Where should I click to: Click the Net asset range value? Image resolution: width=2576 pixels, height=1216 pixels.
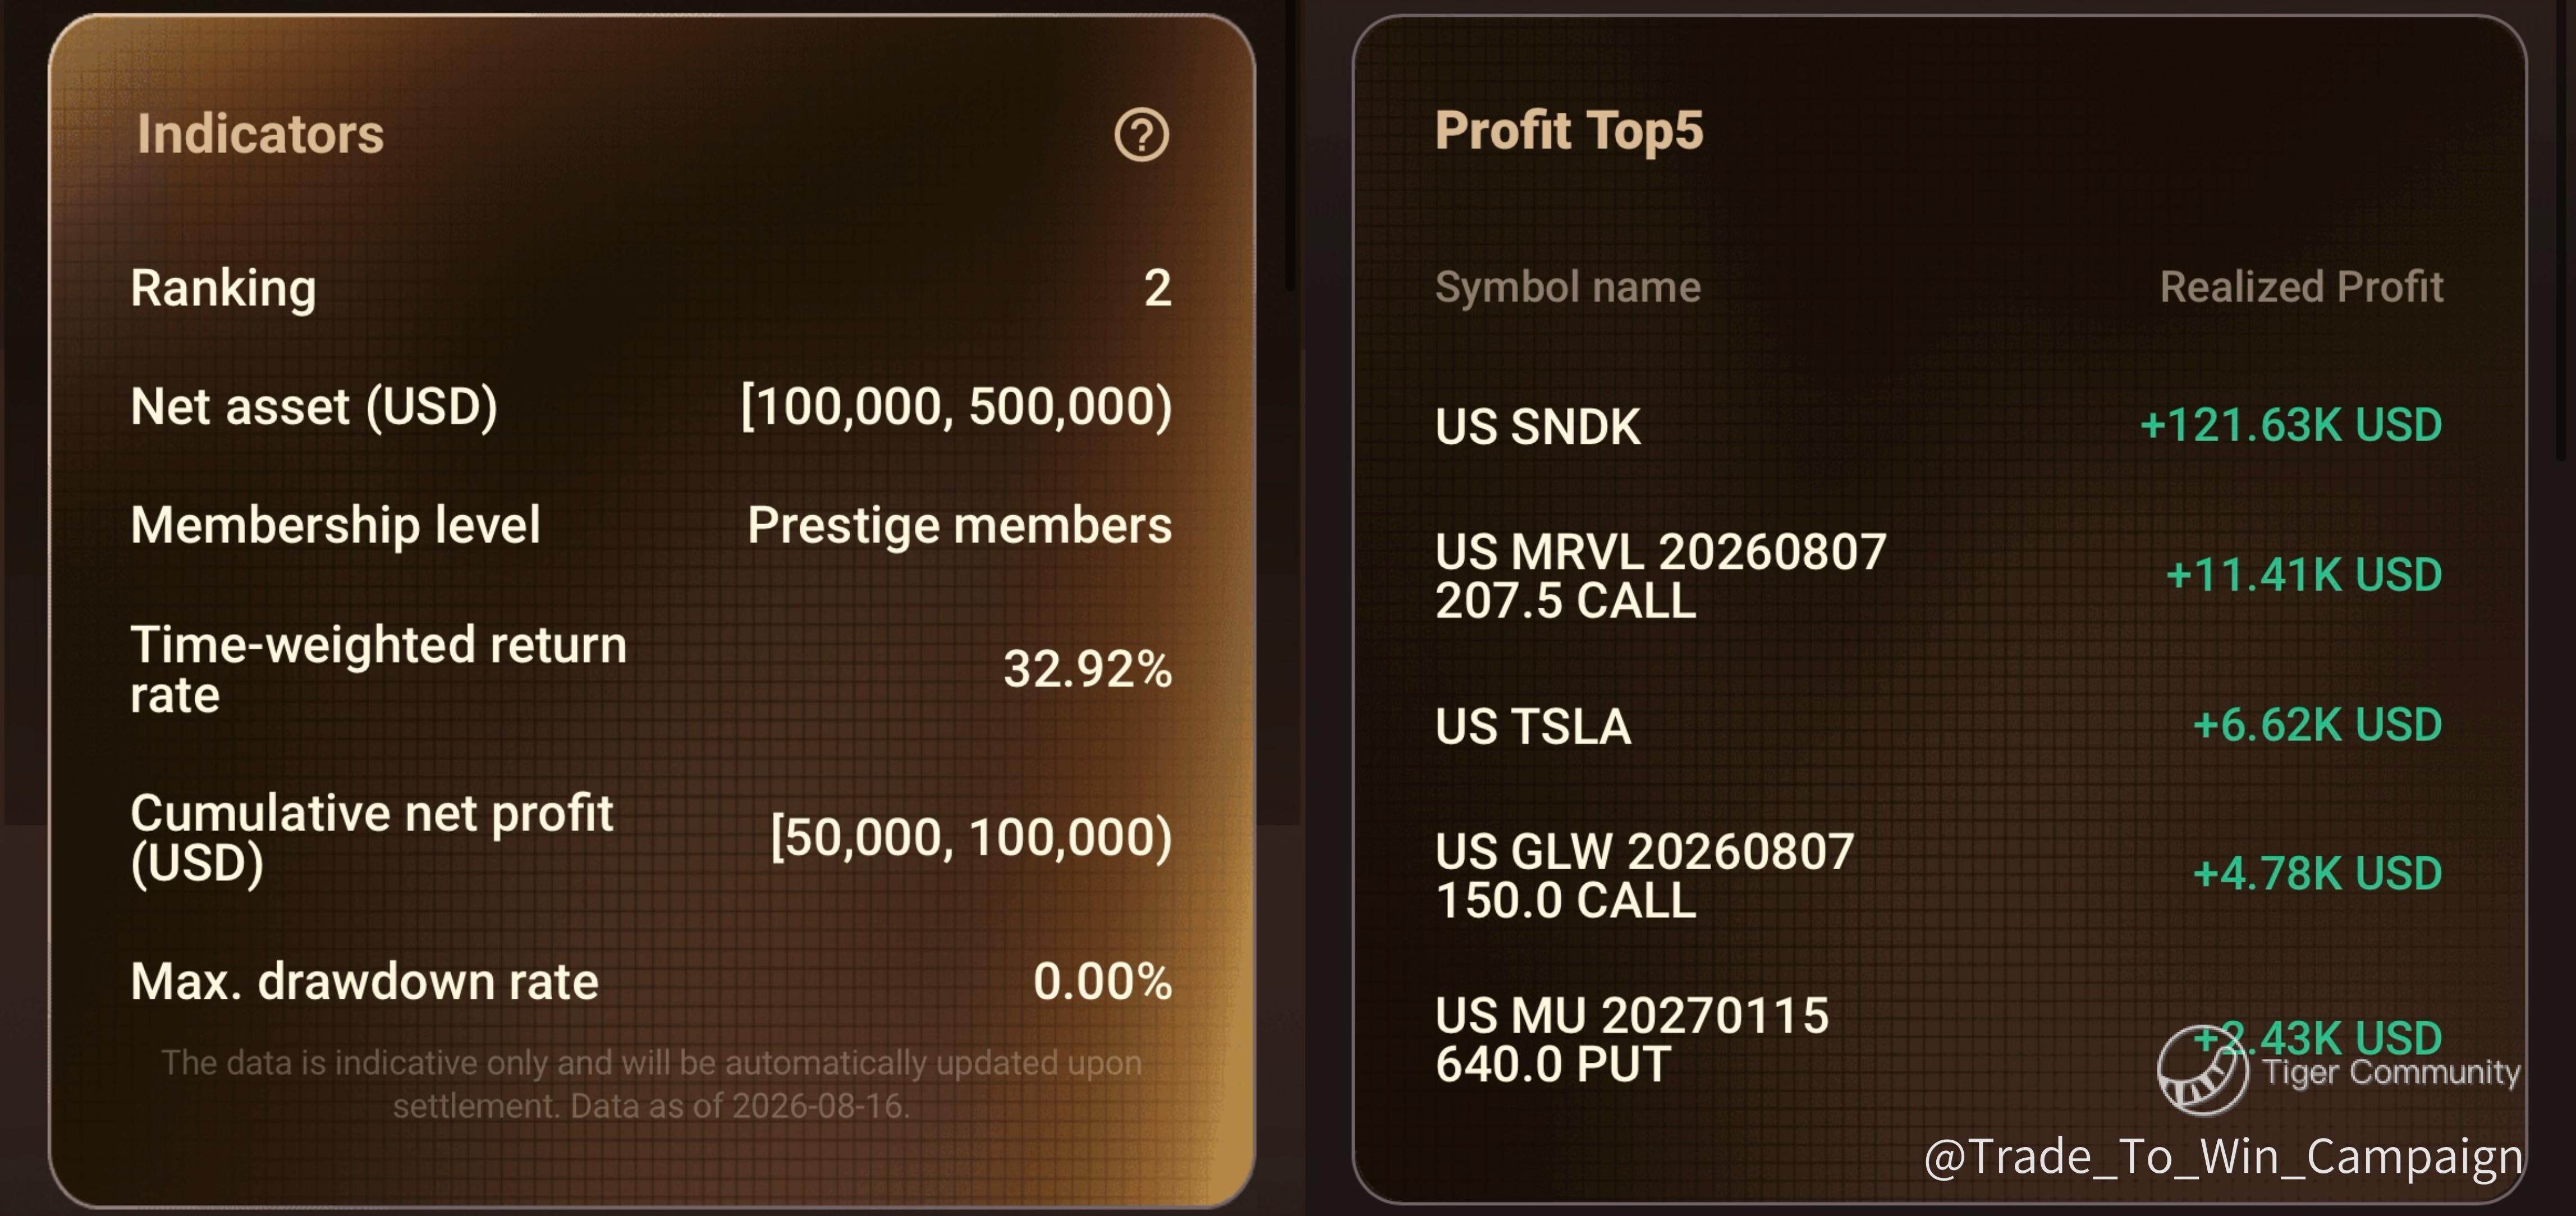pyautogui.click(x=956, y=407)
